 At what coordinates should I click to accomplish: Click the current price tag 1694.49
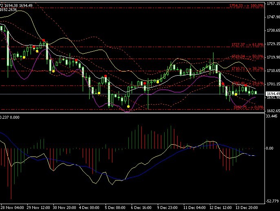273,94
